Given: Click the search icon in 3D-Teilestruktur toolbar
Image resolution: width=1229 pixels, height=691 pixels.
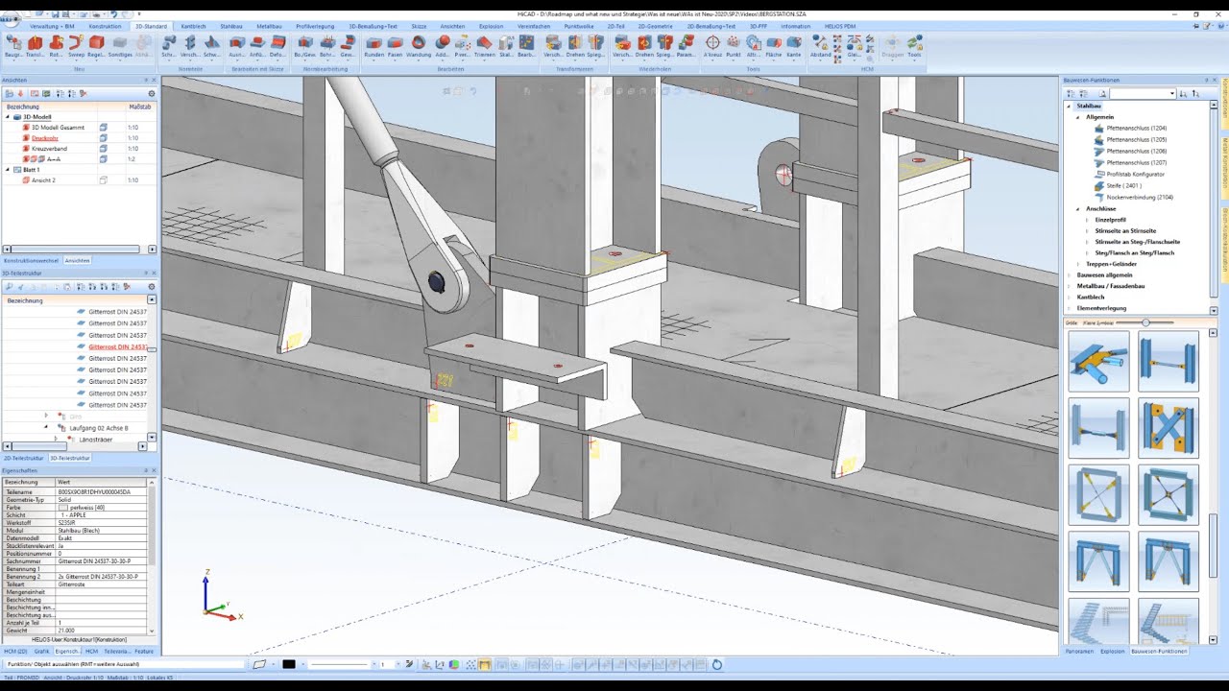Looking at the screenshot, I should [9, 286].
